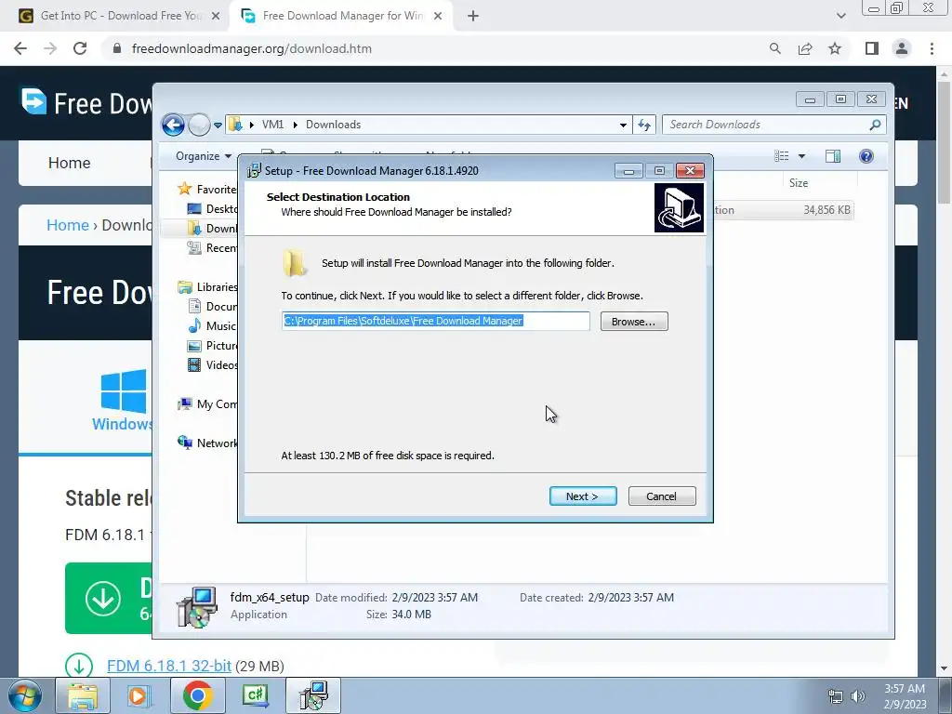Go back in Explorer Downloads window
This screenshot has height=714, width=952.
(x=173, y=126)
